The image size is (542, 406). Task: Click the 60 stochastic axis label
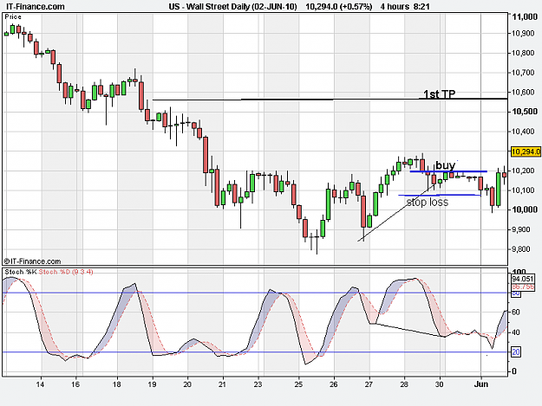[x=515, y=313]
